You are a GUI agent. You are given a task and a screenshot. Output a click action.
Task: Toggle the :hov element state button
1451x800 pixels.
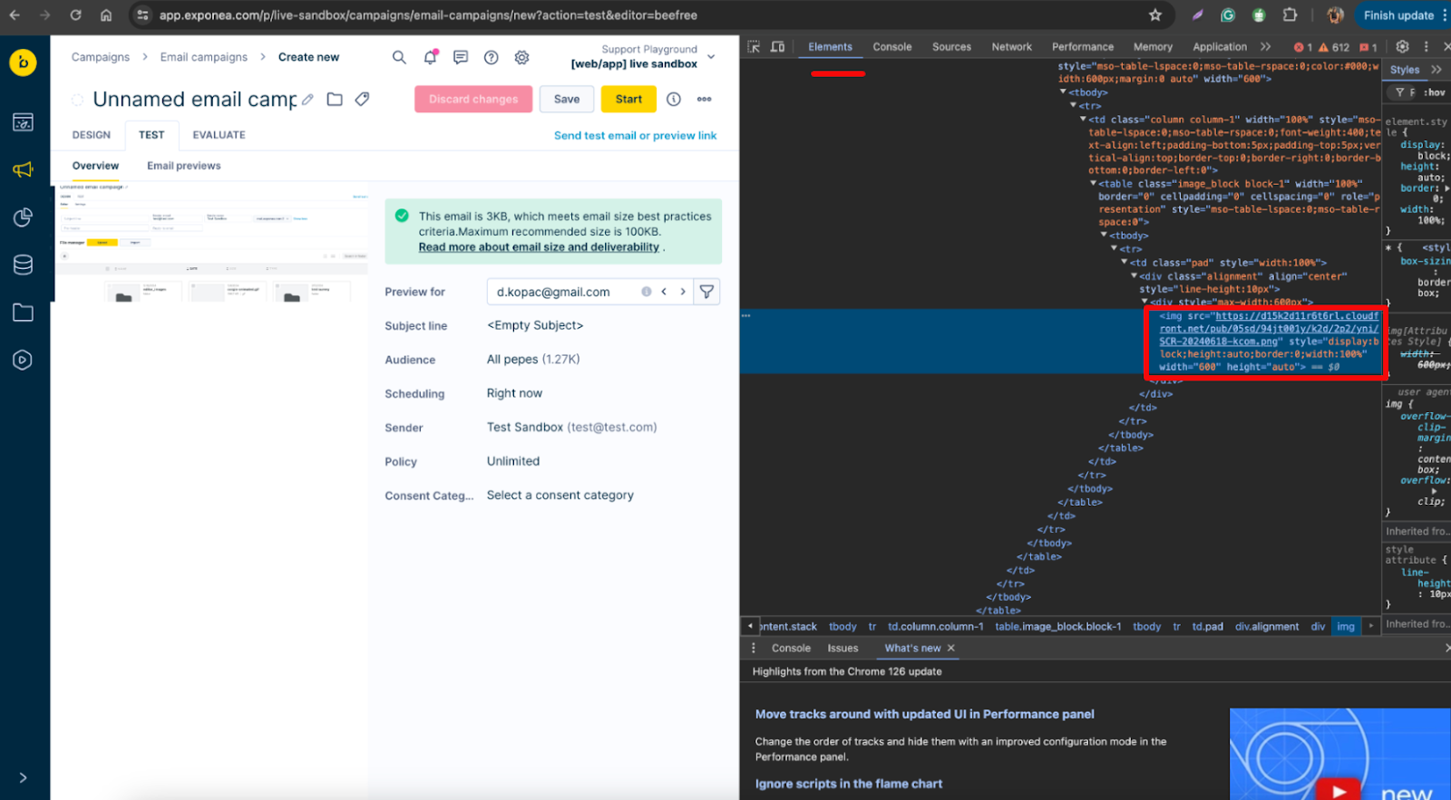click(1434, 92)
